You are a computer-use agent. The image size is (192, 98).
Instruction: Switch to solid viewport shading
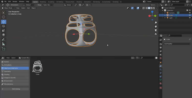pos(149,8)
